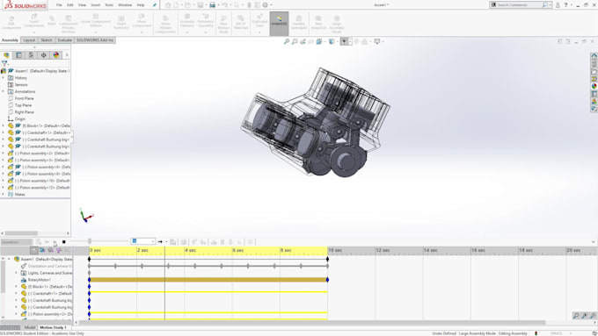Image resolution: width=598 pixels, height=336 pixels.
Task: Toggle the highlighted view-setting button in heads-up toolbar
Action: point(345,41)
